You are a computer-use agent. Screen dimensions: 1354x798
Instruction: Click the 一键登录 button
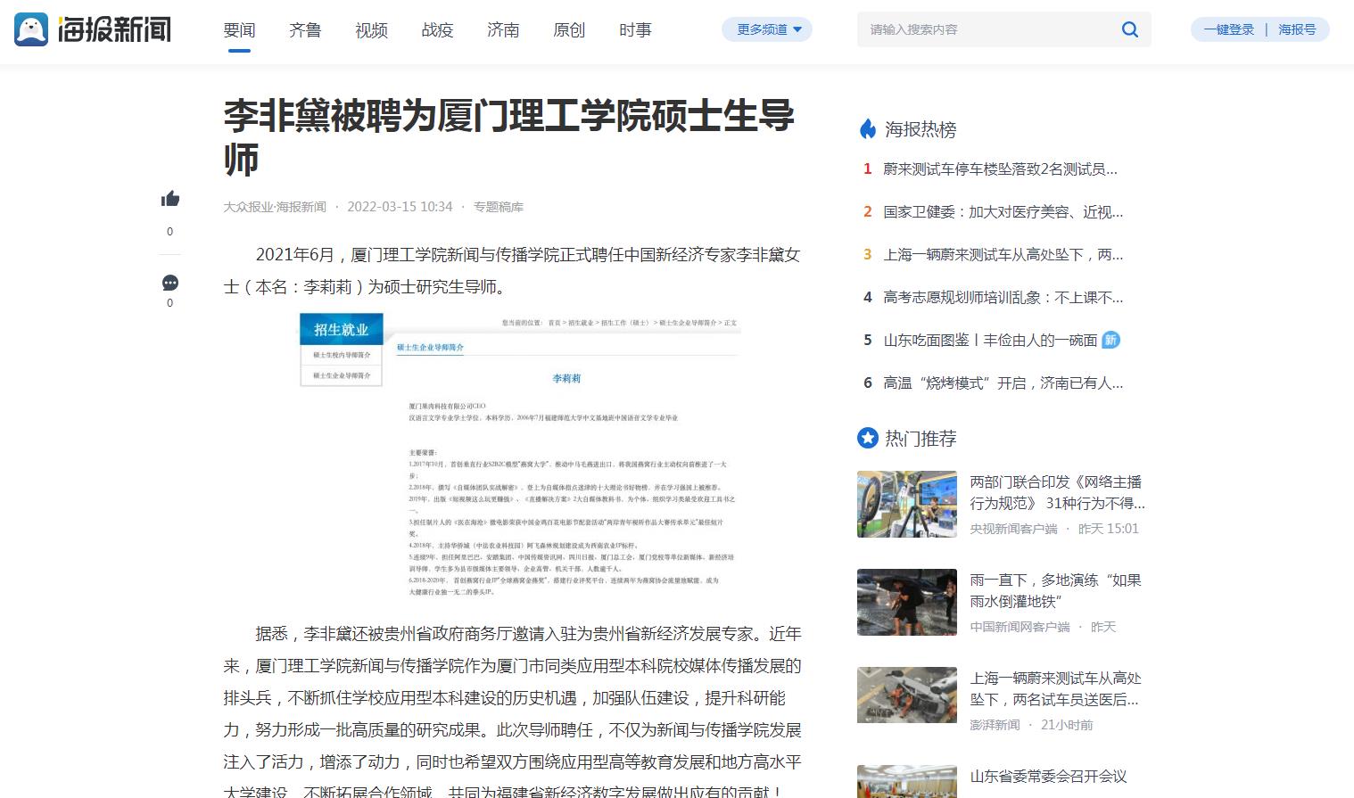click(1228, 29)
